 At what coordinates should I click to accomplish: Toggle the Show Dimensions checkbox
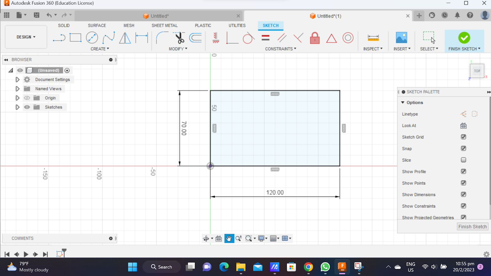[x=463, y=194]
